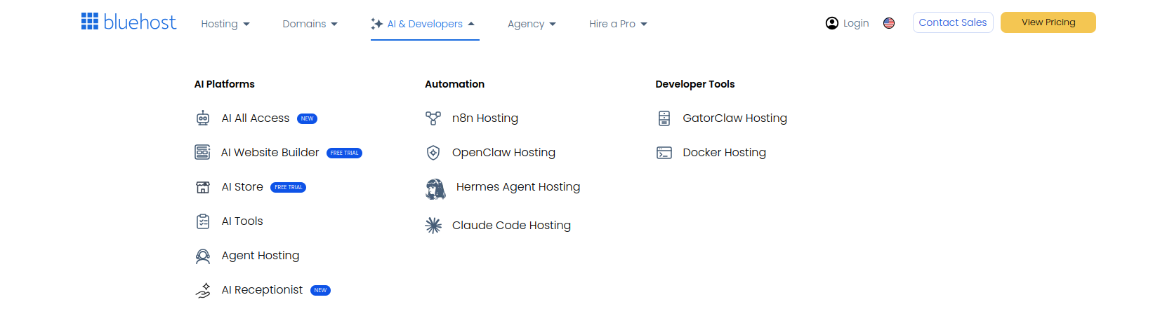
Task: Click the NEW badge on AI All Access
Action: coord(307,118)
